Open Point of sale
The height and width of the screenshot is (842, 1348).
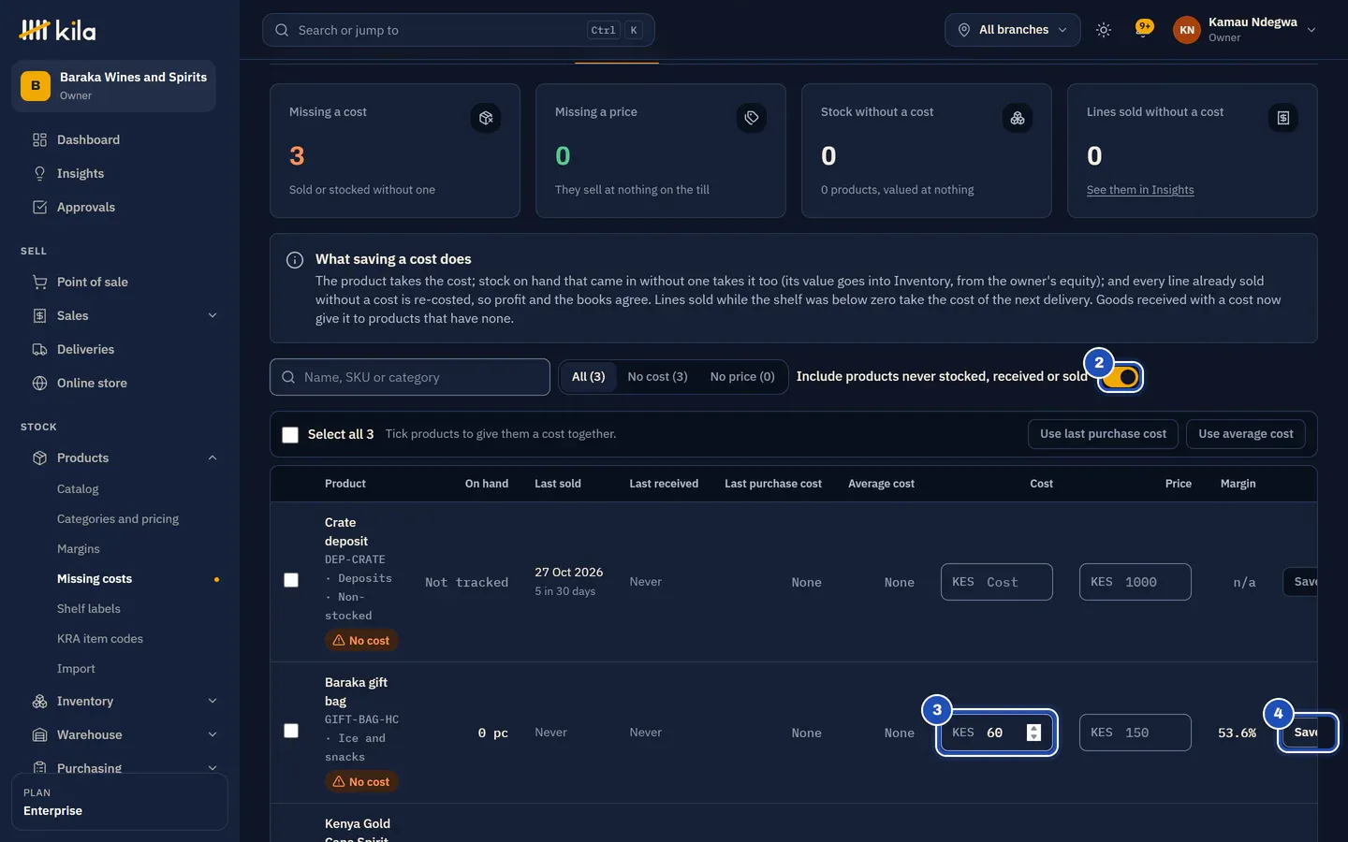(x=92, y=282)
